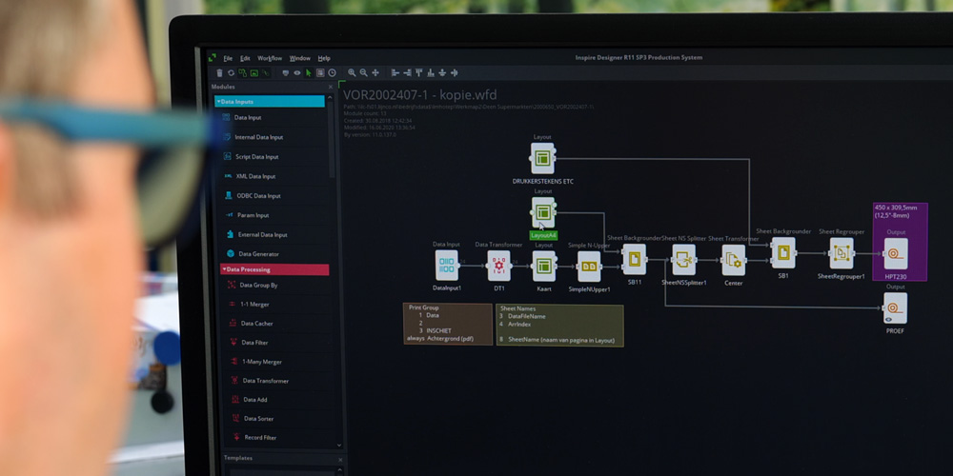Click the clock icon in toolbar
953x476 pixels.
332,73
